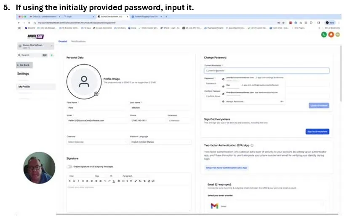Select the Inbox browser tab
The image size is (344, 217).
coord(45,16)
